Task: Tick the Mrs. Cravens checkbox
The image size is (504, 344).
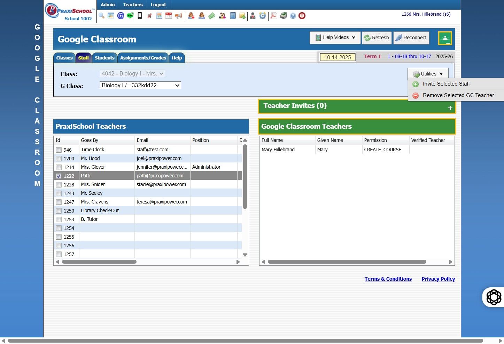Action: [x=59, y=202]
